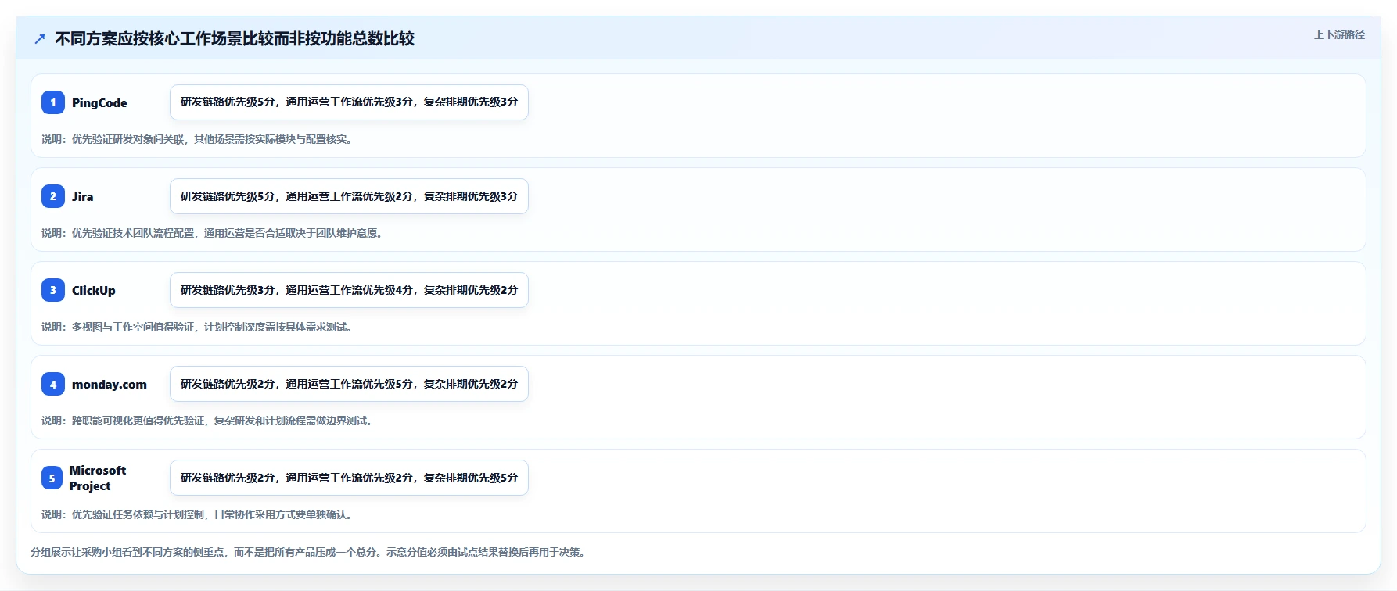The width and height of the screenshot is (1397, 591).
Task: Click Microsoft Project's score box with 复杂排期优先级5分
Action: tap(349, 478)
